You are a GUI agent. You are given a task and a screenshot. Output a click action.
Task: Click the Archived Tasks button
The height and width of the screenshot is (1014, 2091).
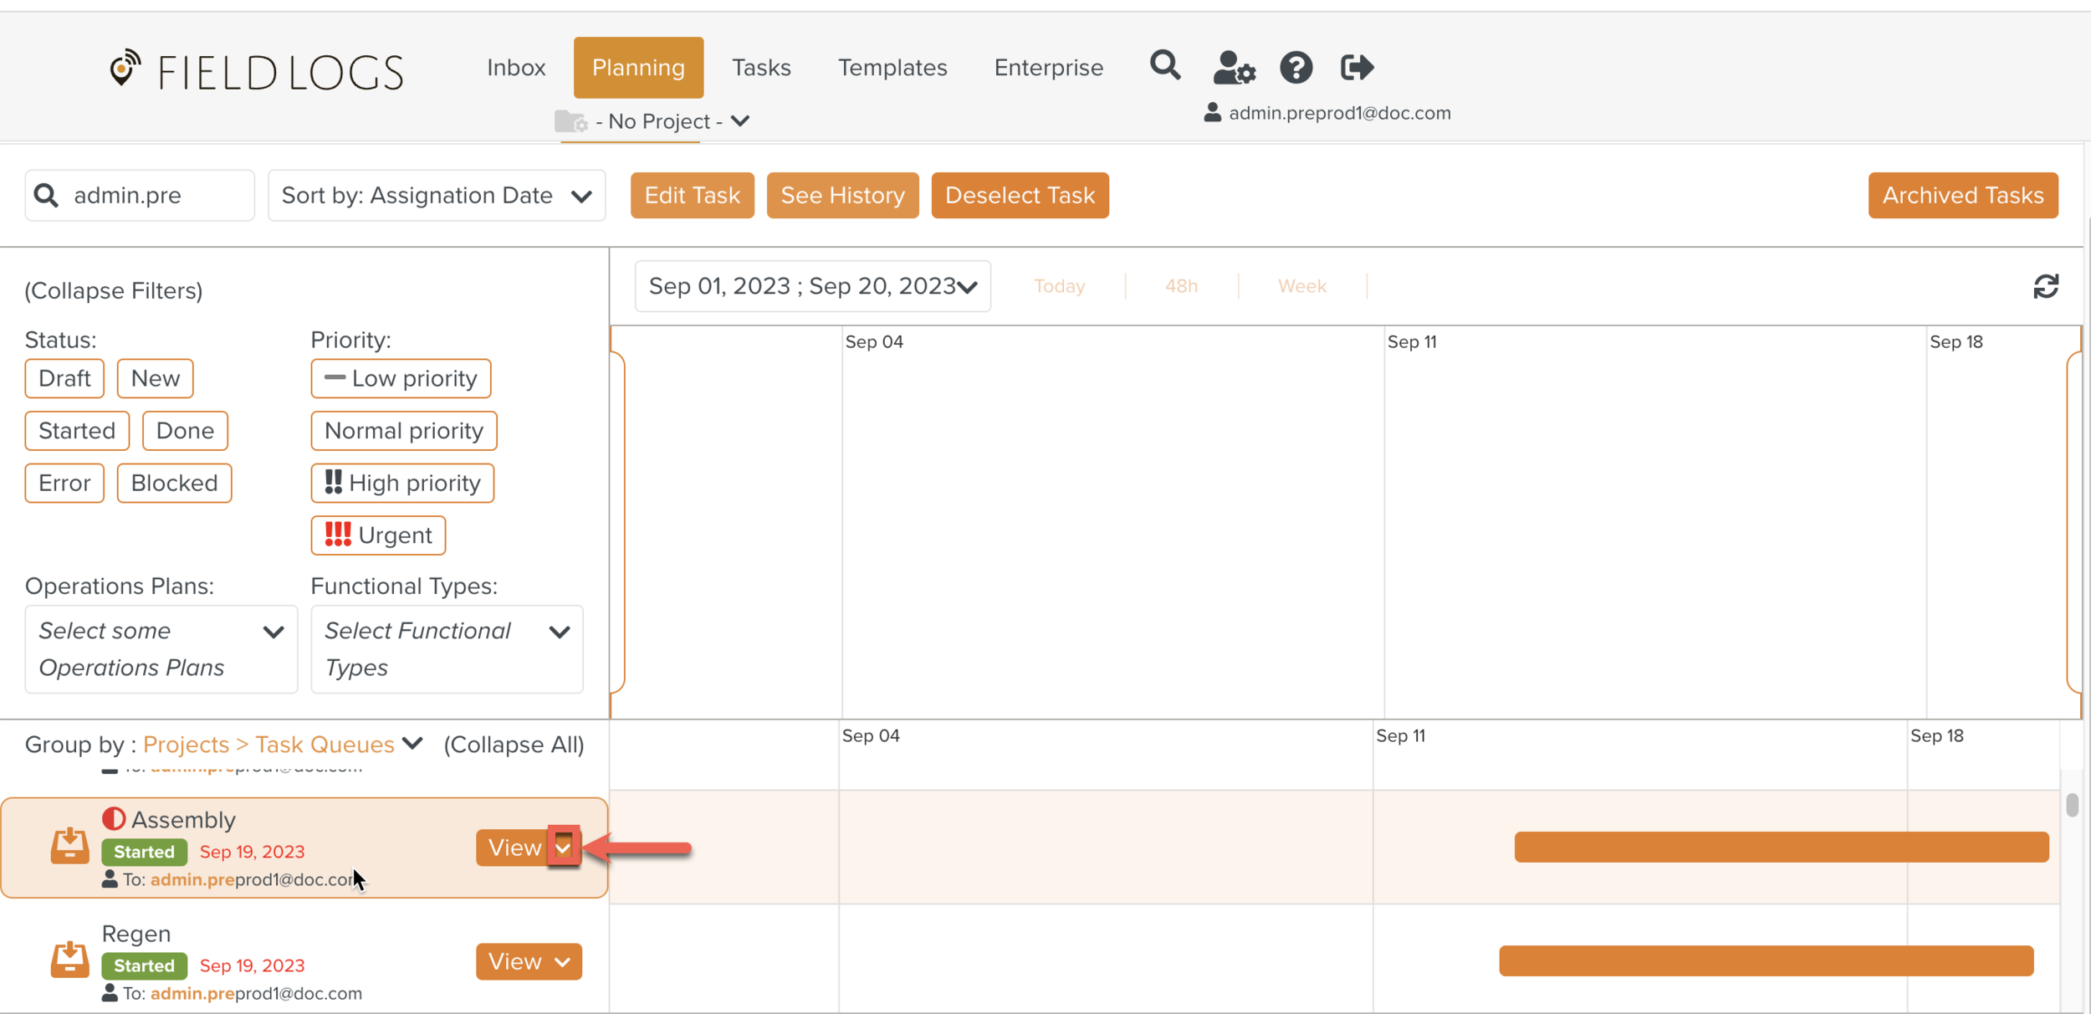1962,196
